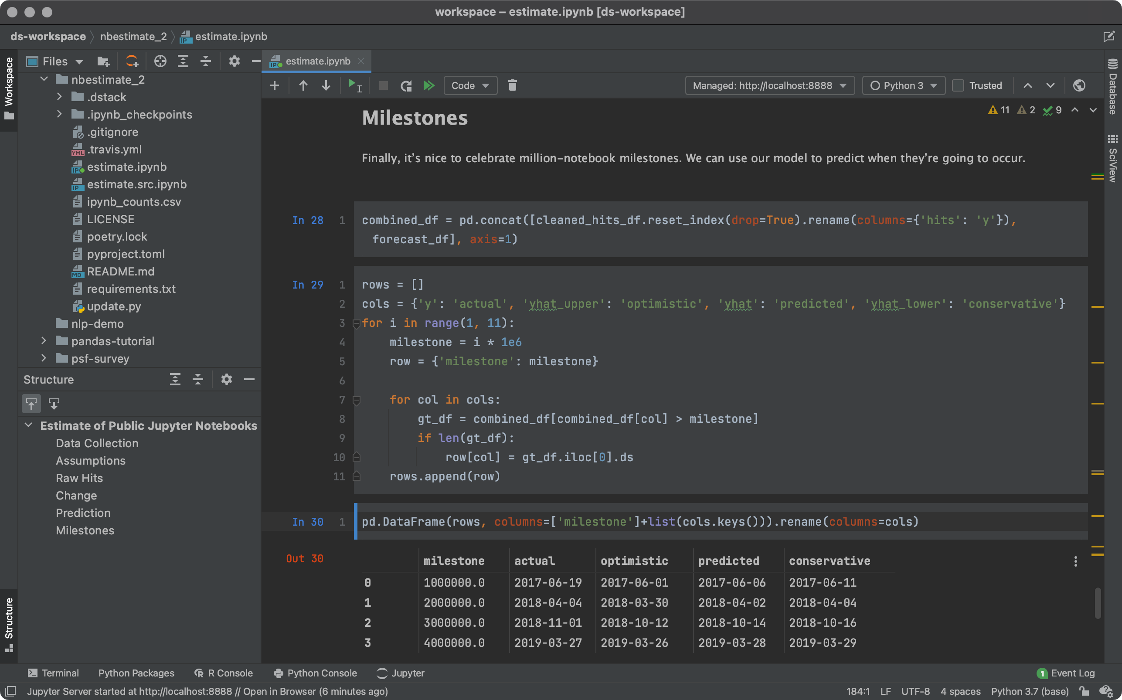Select the Code cell type dropdown
Screen dimensions: 1122x700
(x=469, y=85)
